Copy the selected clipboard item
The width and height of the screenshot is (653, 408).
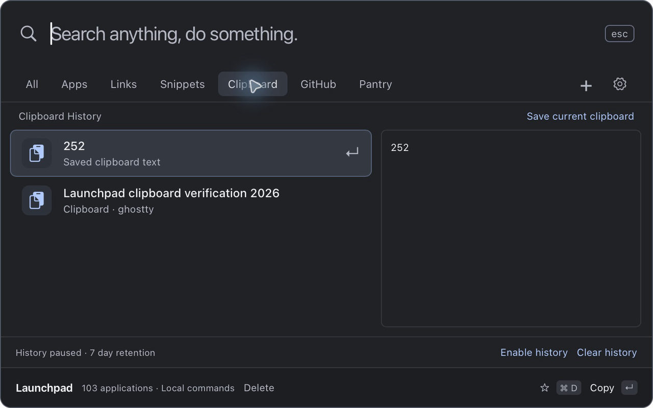(602, 388)
